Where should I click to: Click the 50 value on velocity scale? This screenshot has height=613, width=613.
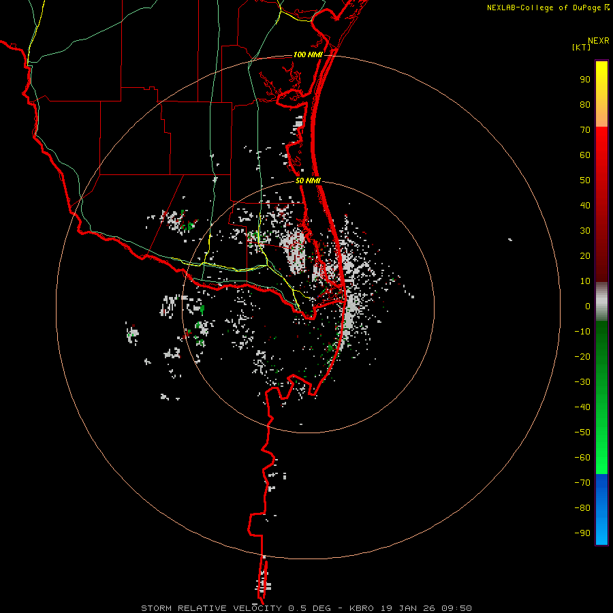click(x=585, y=180)
